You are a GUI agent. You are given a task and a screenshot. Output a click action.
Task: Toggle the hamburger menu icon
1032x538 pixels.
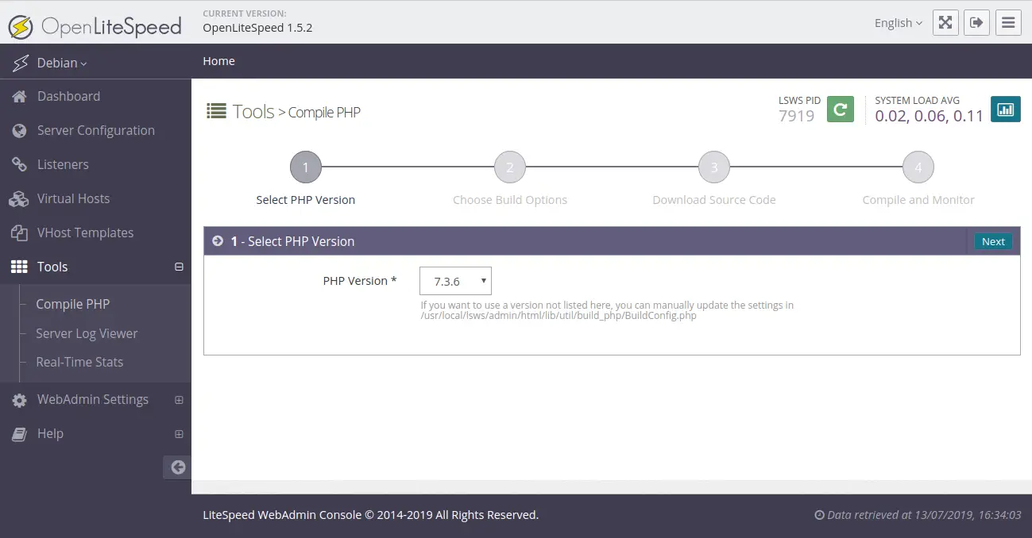[1009, 22]
